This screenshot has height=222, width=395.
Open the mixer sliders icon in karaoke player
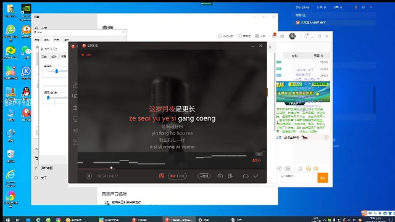pyautogui.click(x=230, y=176)
